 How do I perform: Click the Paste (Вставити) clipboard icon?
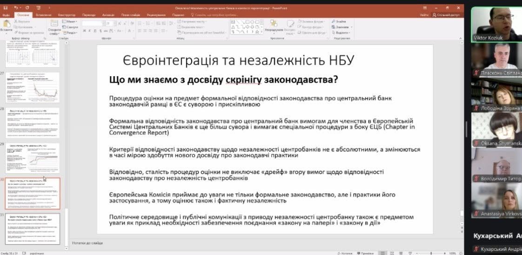tap(7, 26)
